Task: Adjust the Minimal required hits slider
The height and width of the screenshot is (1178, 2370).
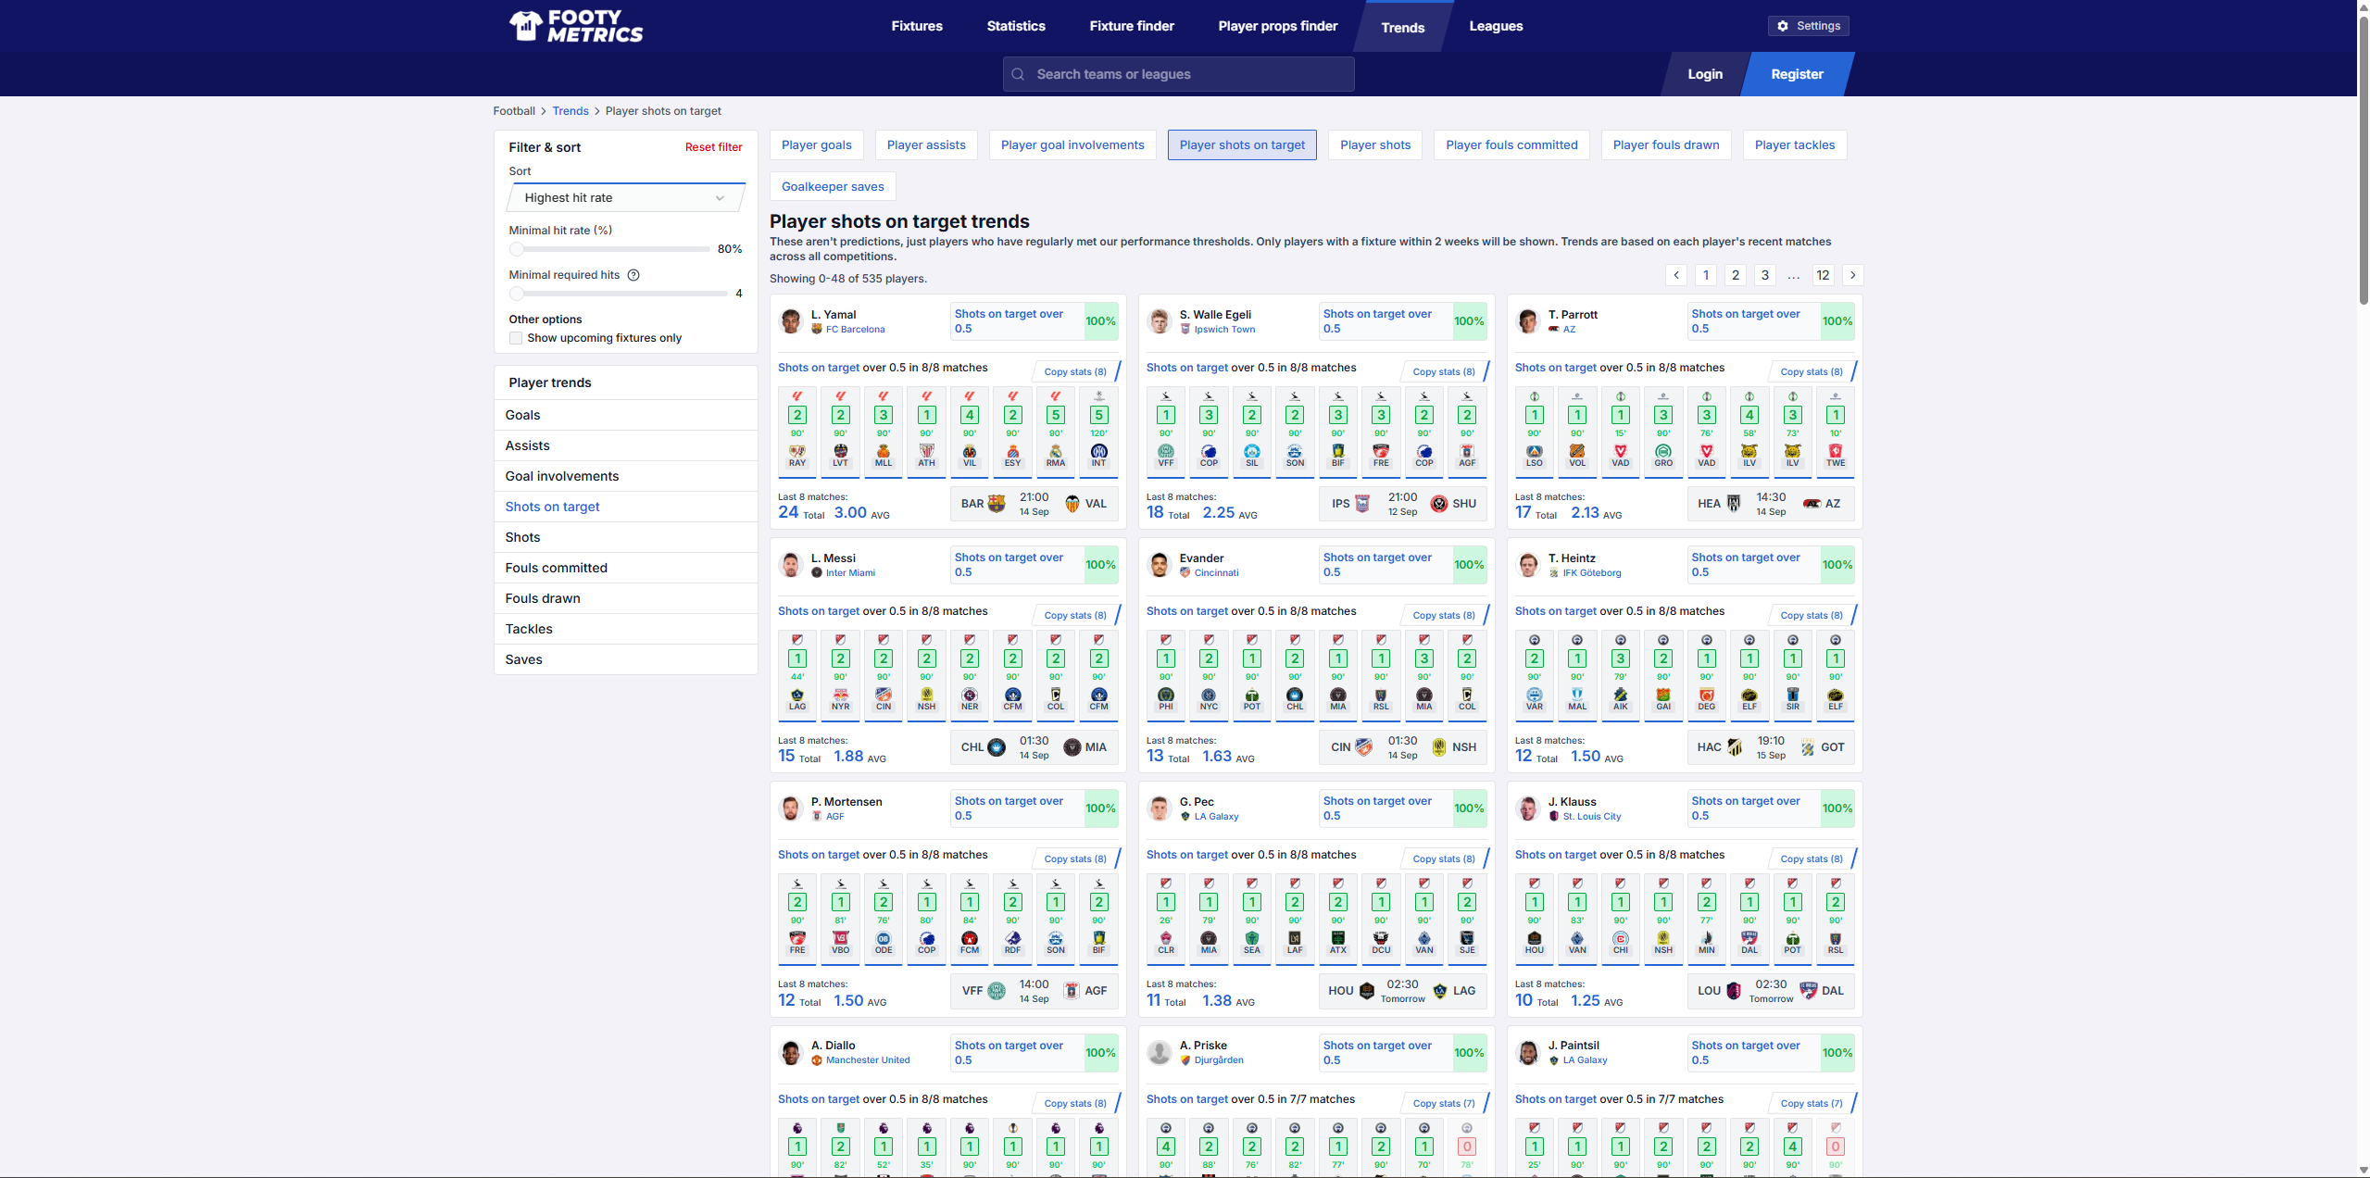Action: click(x=517, y=294)
